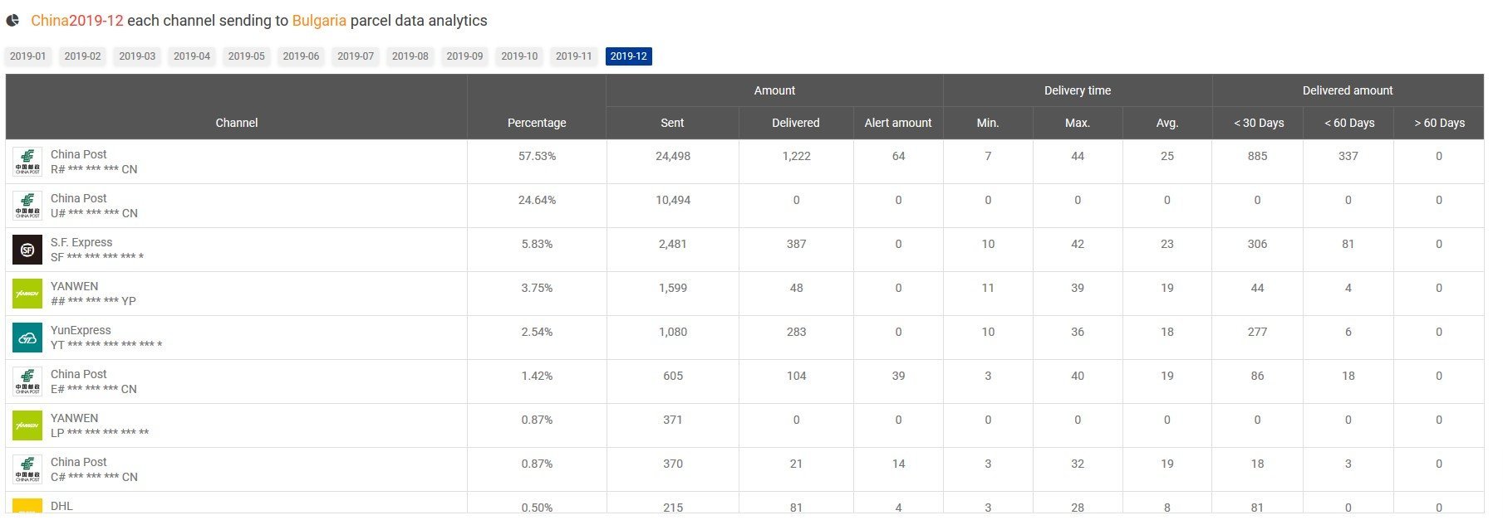Image resolution: width=1503 pixels, height=520 pixels.
Task: Click the Delivered column header
Action: coord(796,123)
